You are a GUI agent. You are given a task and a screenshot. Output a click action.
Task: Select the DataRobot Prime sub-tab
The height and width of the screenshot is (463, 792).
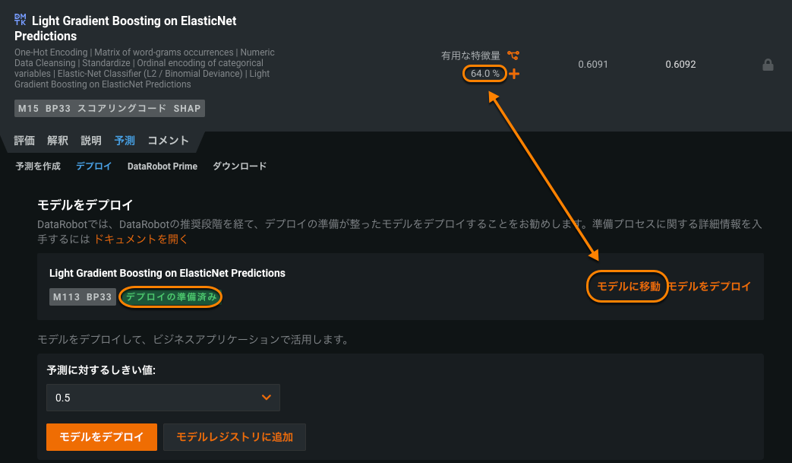162,166
